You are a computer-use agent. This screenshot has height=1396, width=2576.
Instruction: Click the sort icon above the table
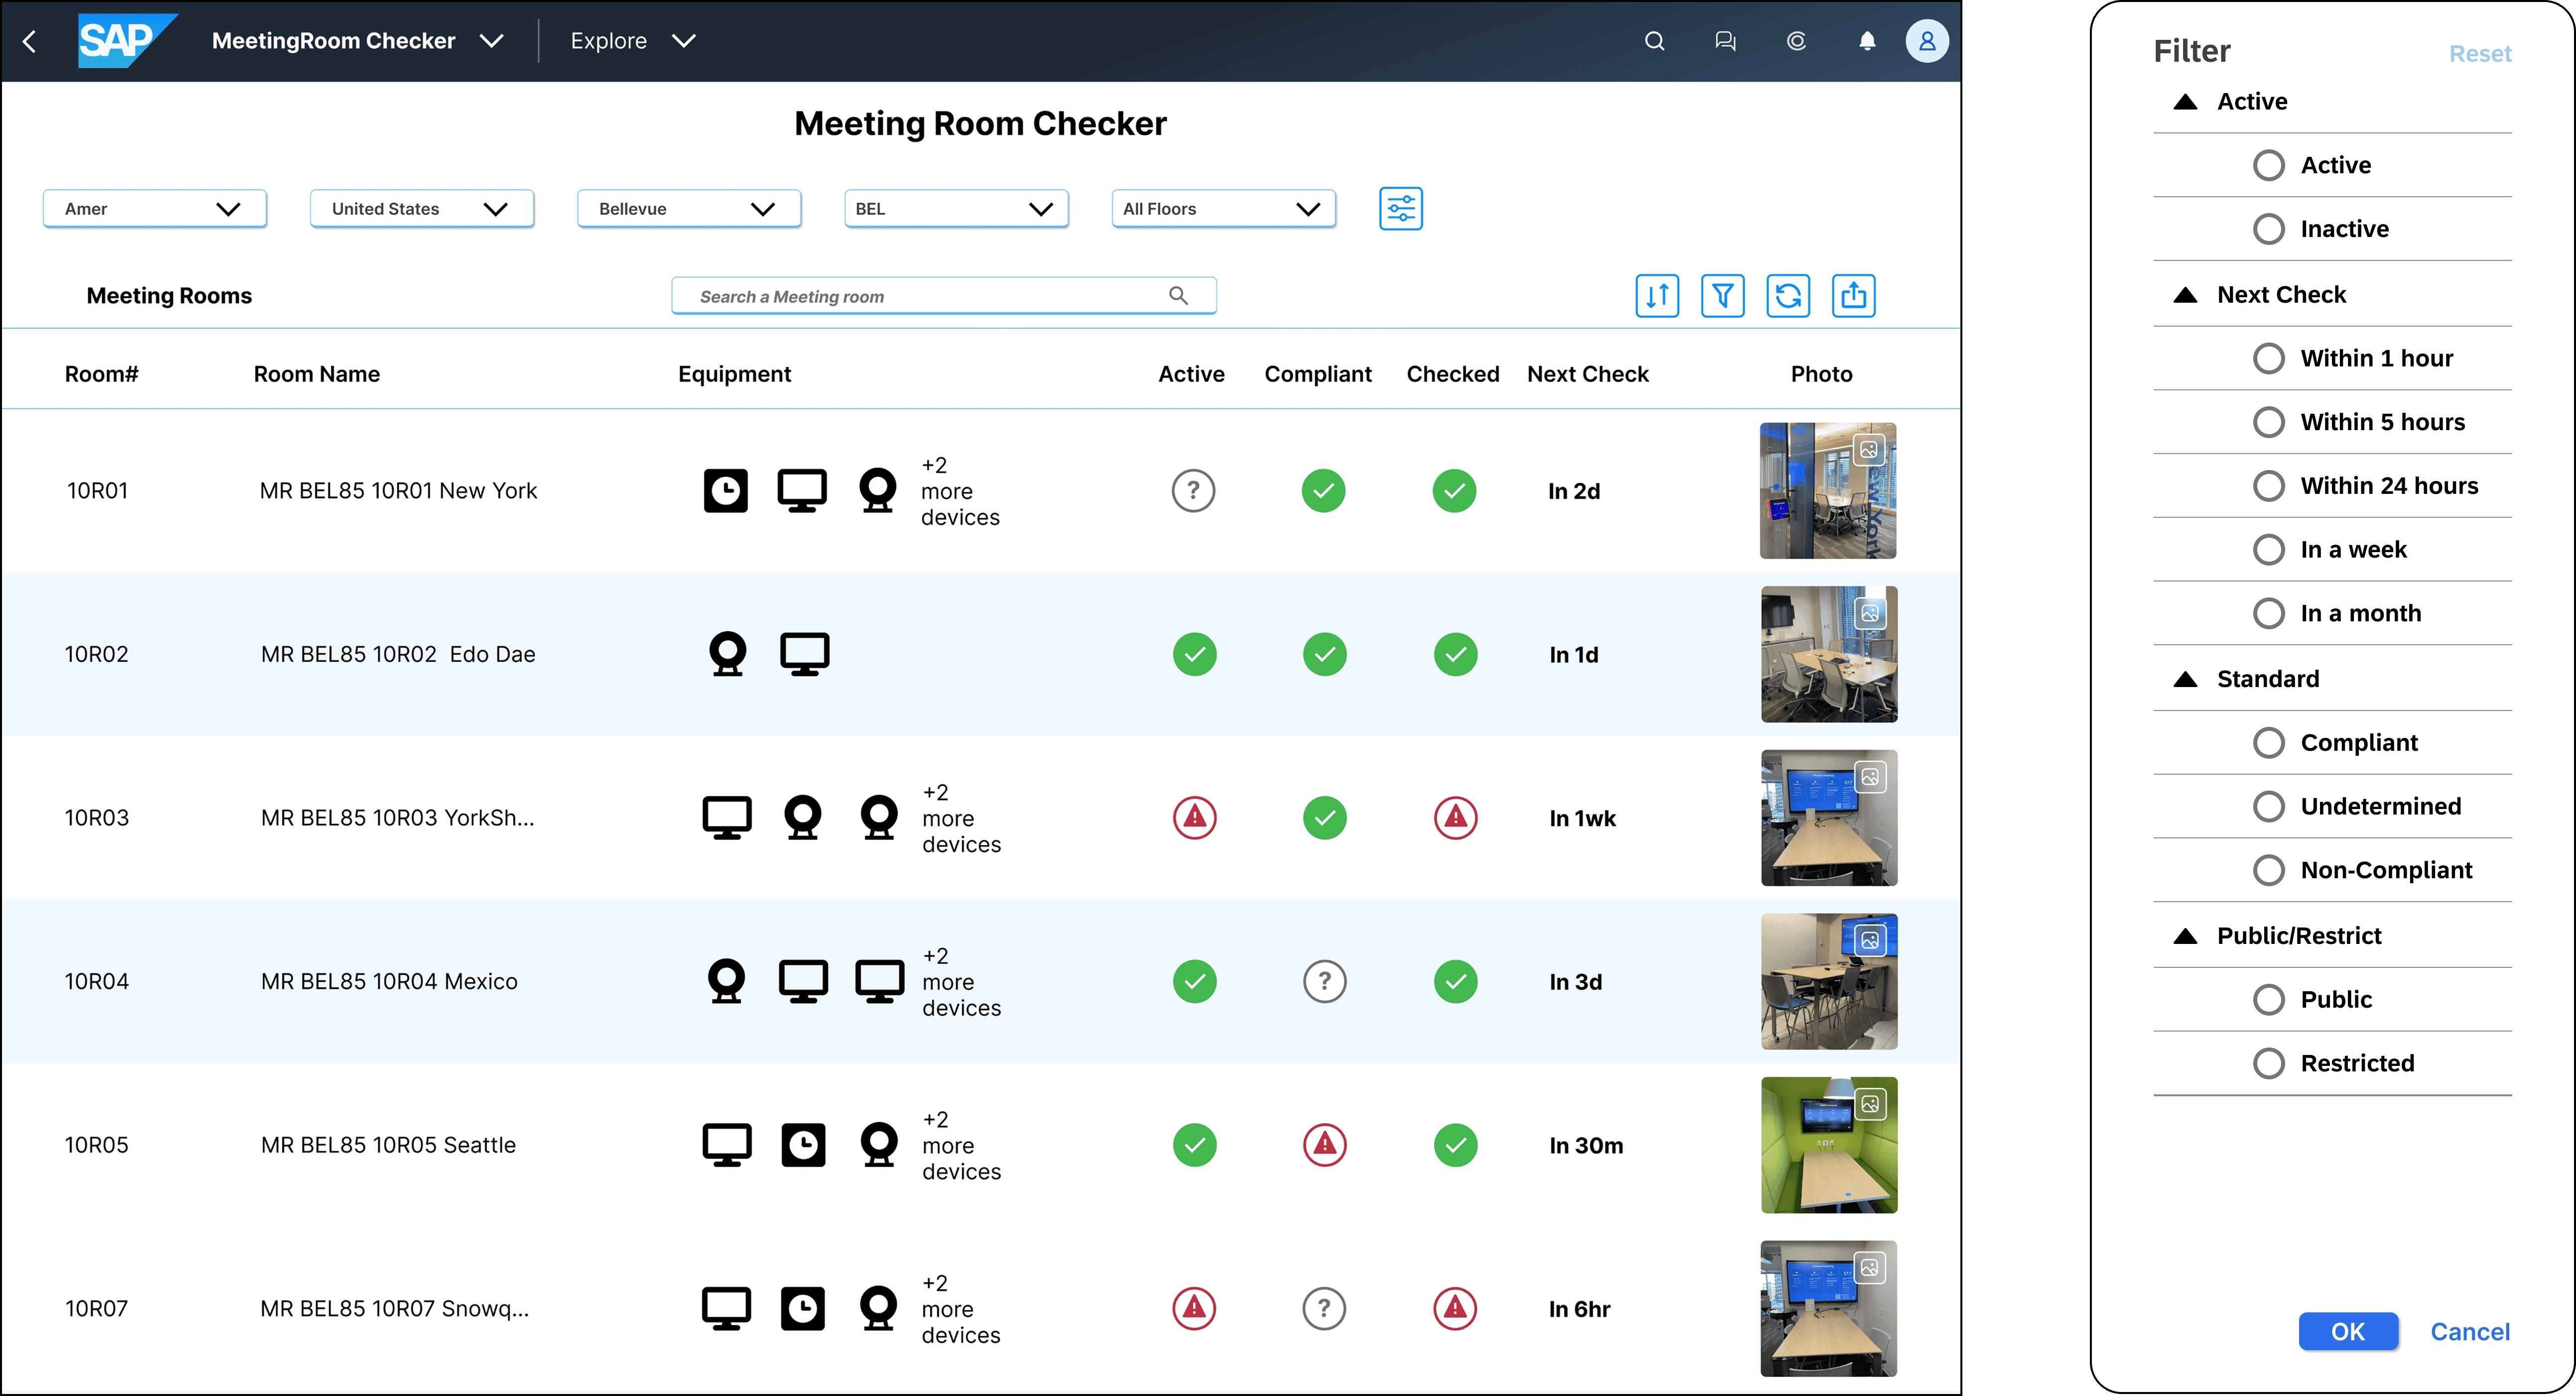1657,296
